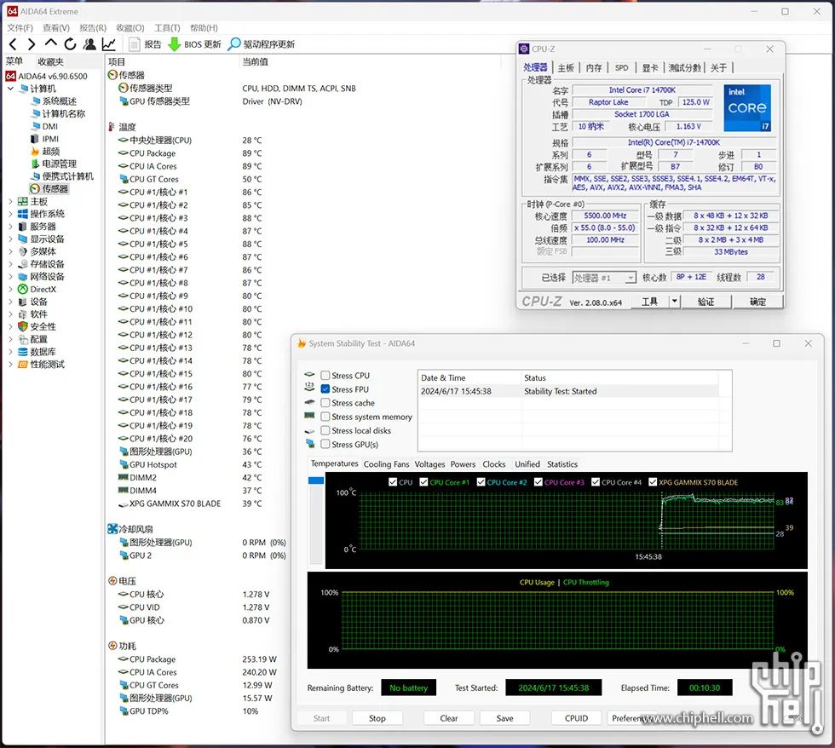Viewport: 835px width, 748px height.
Task: Click the Clear button
Action: (x=449, y=718)
